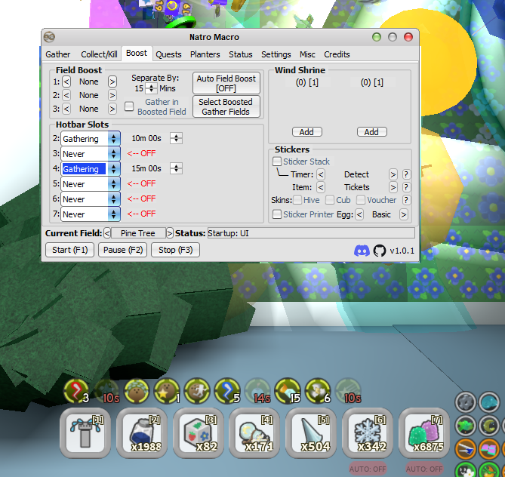Open Sticker Stack Timer help question mark
This screenshot has width=505, height=477.
[406, 174]
